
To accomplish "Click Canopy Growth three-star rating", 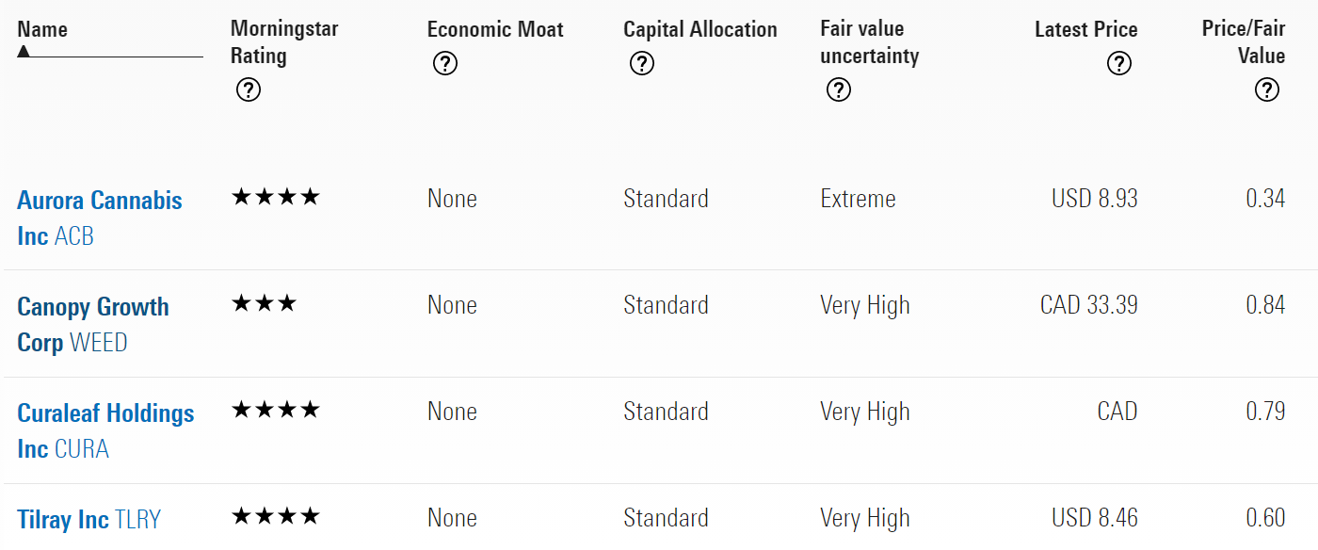I will click(x=265, y=304).
